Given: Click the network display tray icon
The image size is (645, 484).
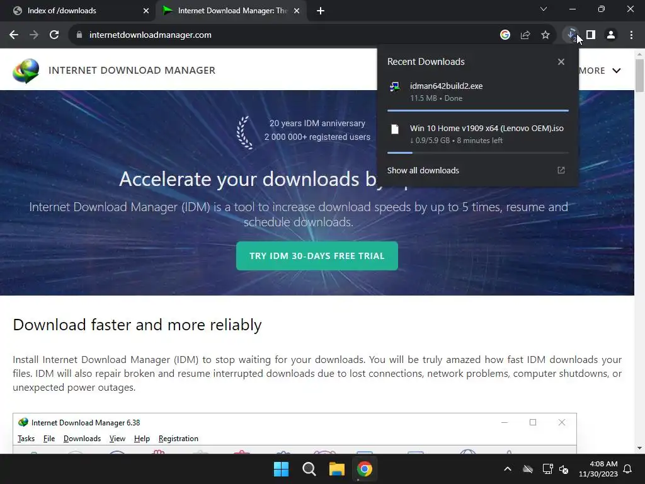Looking at the screenshot, I should [547, 469].
